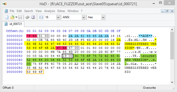Image resolution: width=177 pixels, height=92 pixels.
Task: Click the HxD title bar application icon
Action: click(x=5, y=4)
